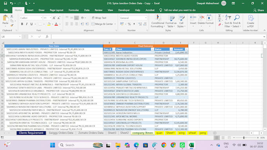Click the Paste clipboard icon

tap(5, 18)
